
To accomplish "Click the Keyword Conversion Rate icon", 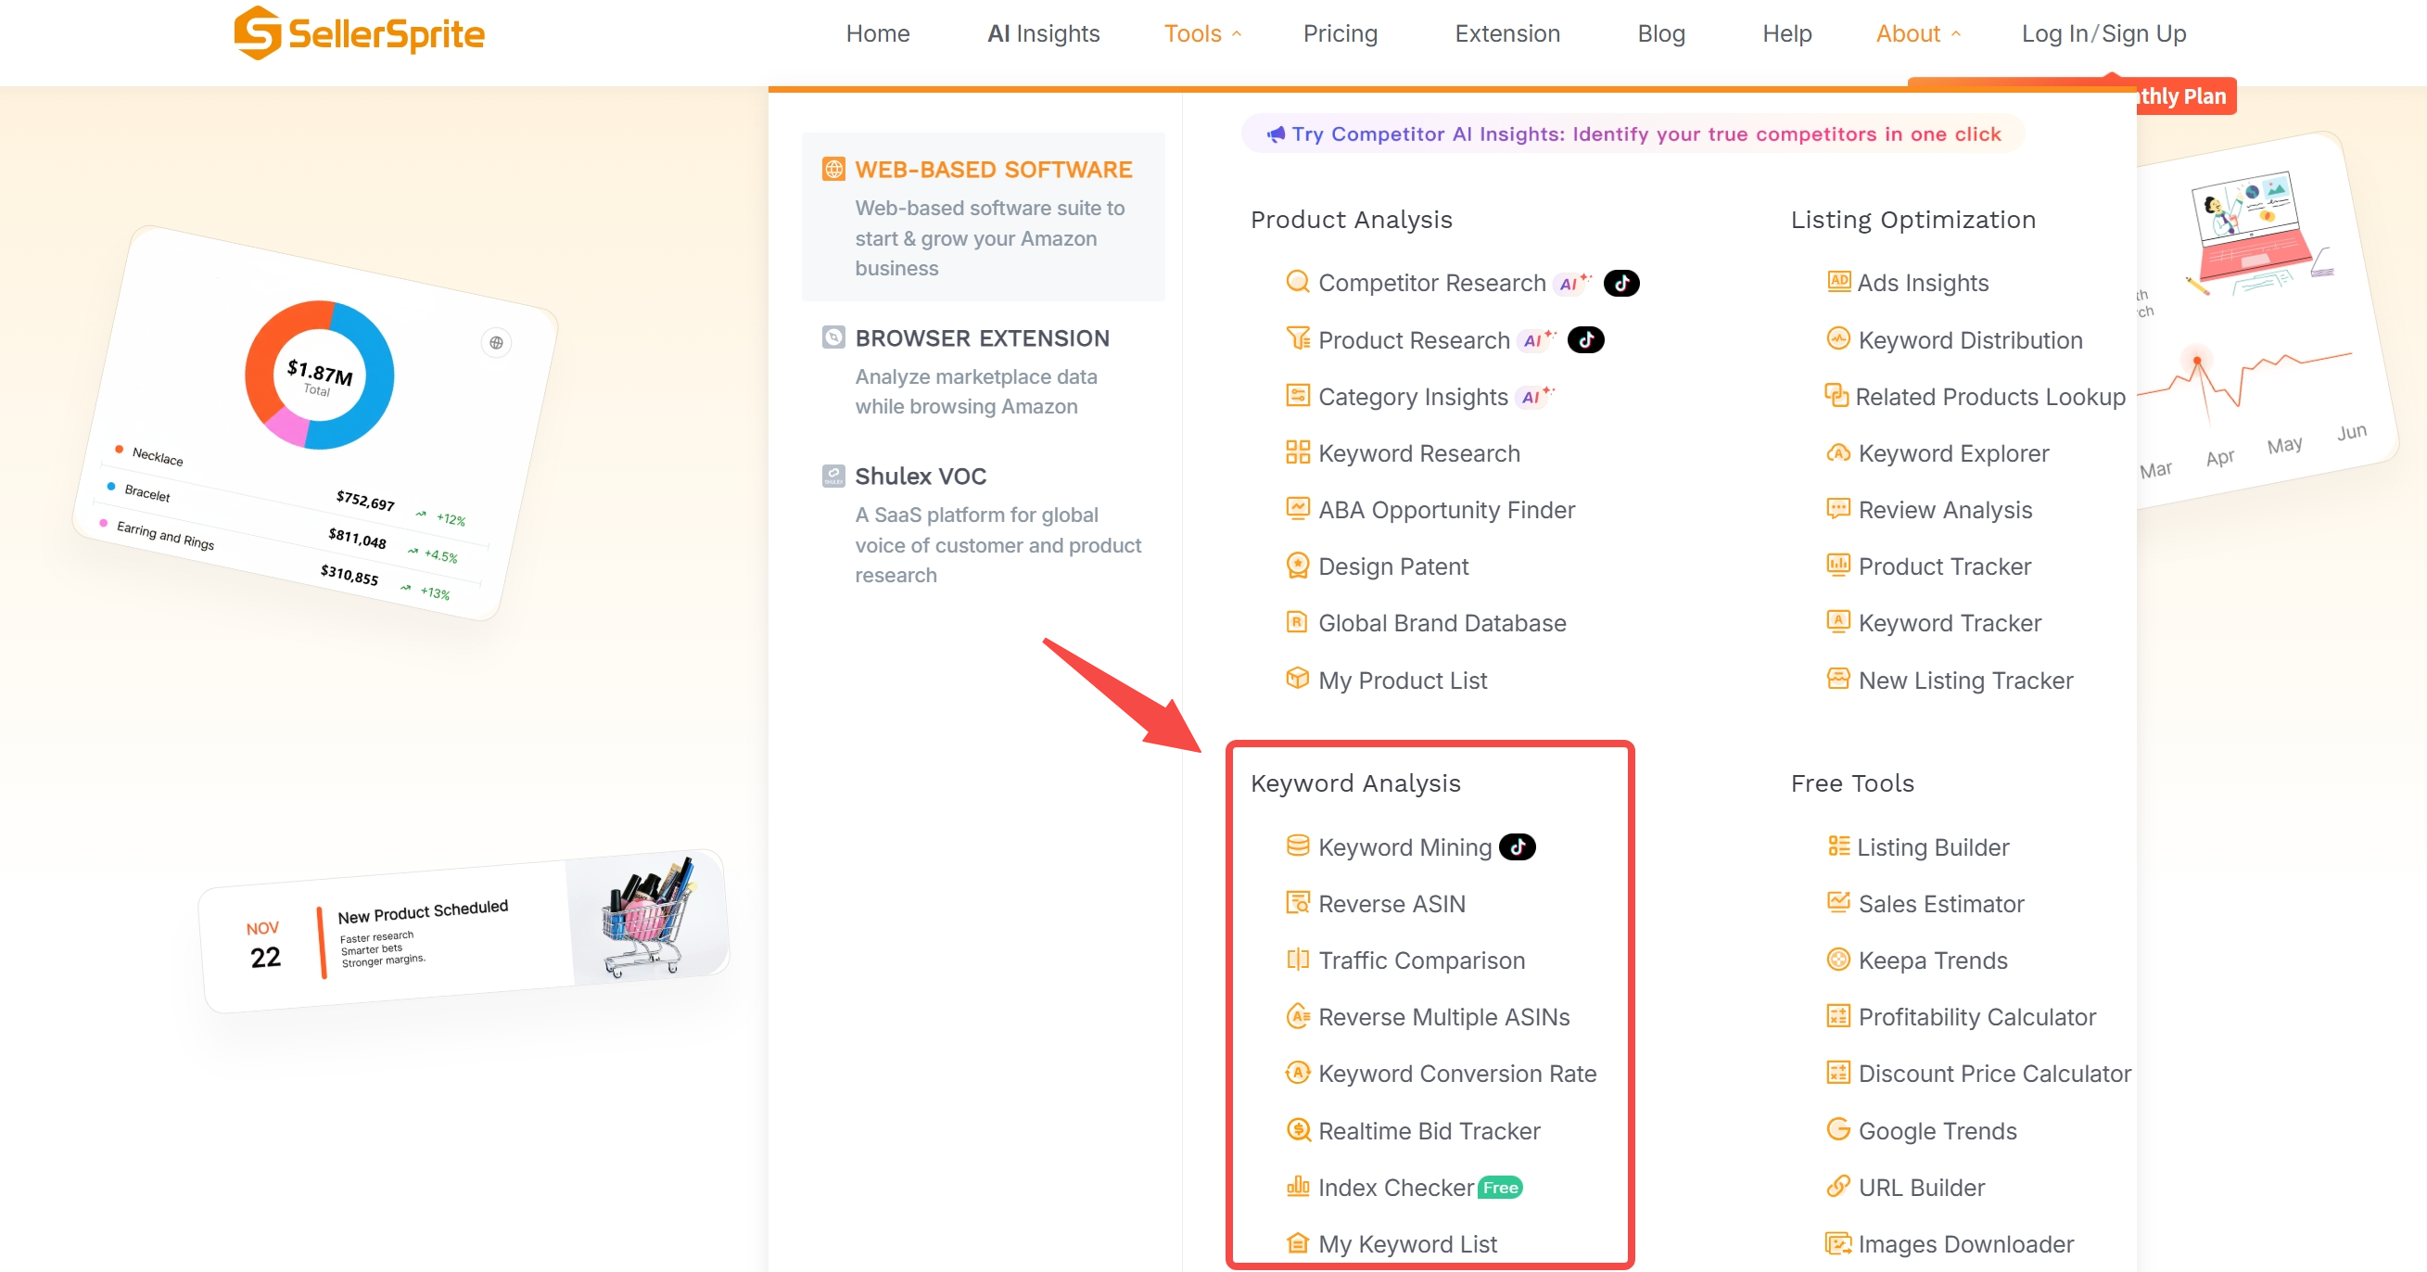I will click(x=1297, y=1073).
